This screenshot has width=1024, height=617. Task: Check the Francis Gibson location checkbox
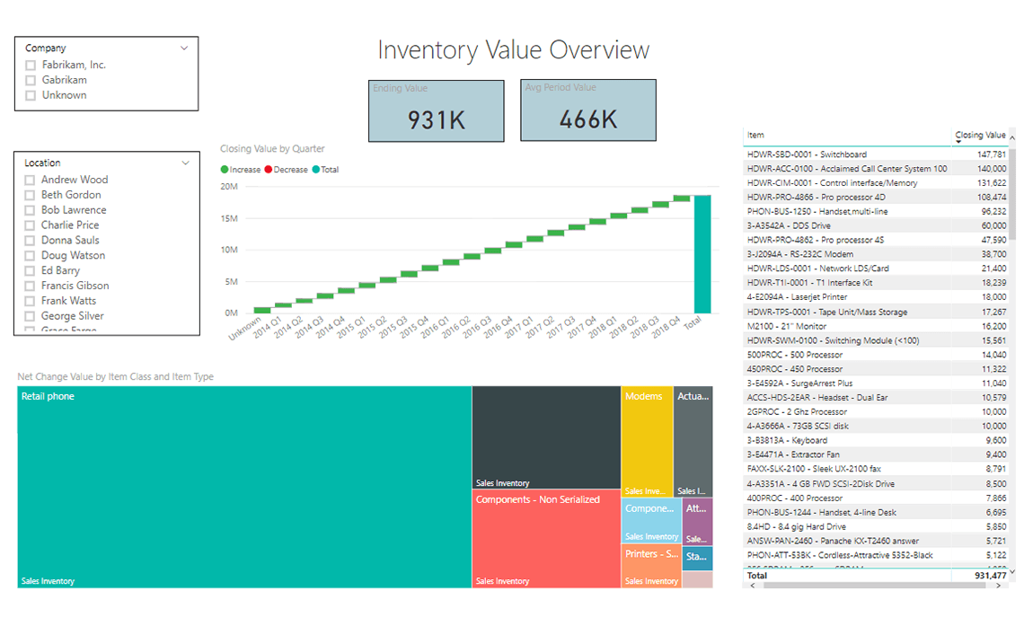pos(30,286)
